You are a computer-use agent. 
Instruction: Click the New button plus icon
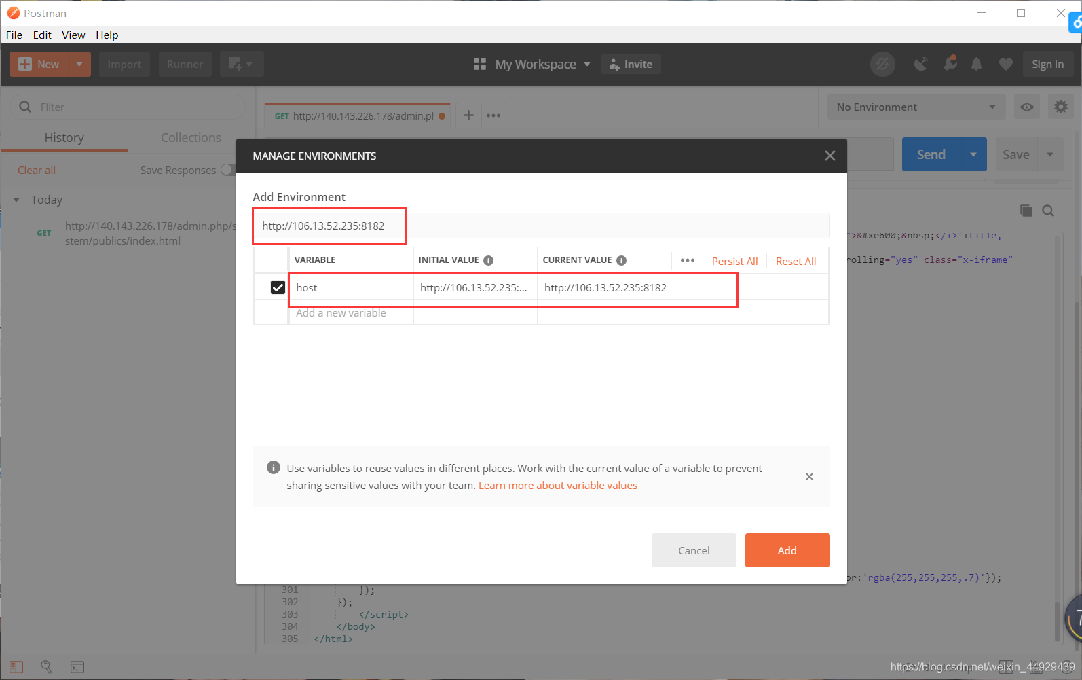(25, 64)
